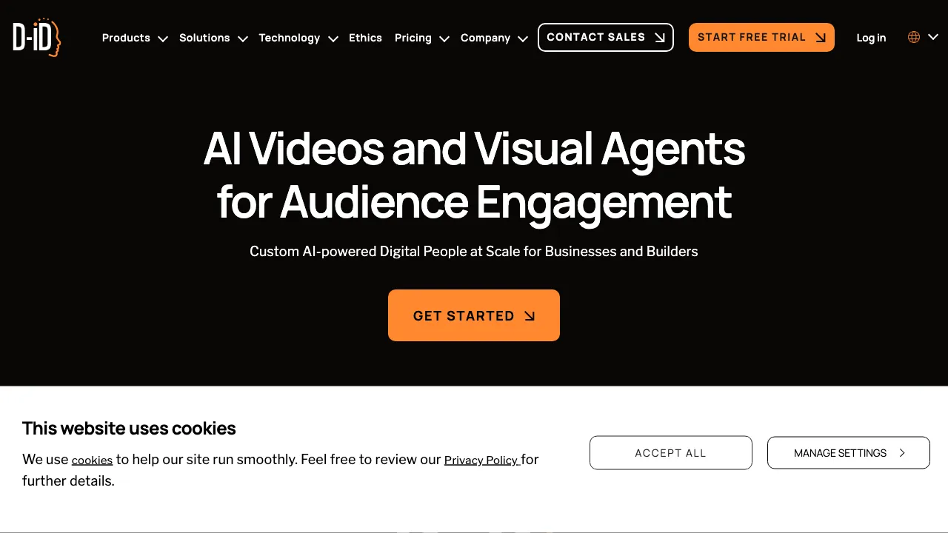Viewport: 948px width, 533px height.
Task: Click the arrow icon in Start Free Trial
Action: tap(821, 38)
